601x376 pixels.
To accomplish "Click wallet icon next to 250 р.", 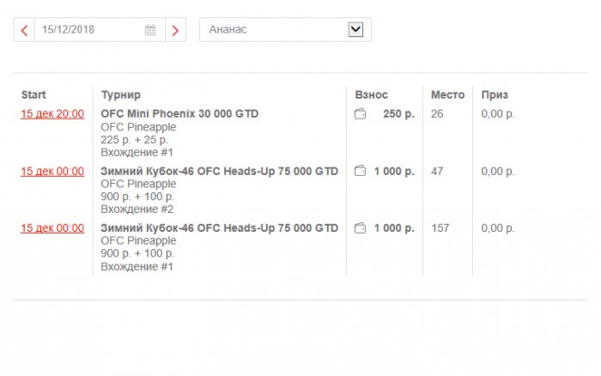I will pyautogui.click(x=360, y=114).
